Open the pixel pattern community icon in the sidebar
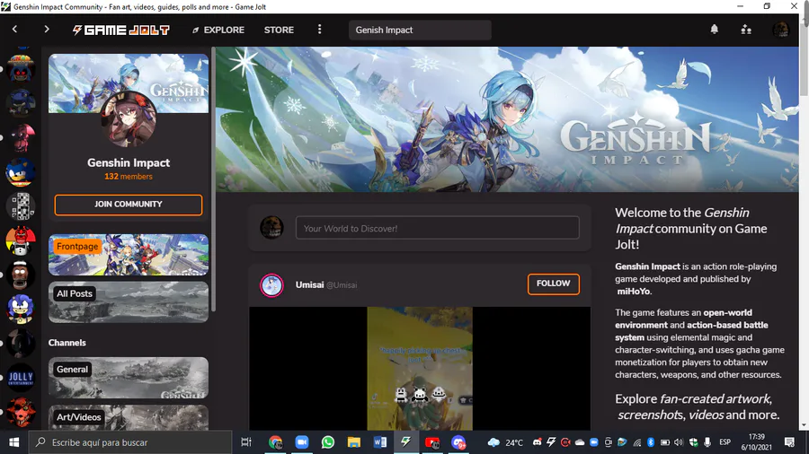Image resolution: width=809 pixels, height=454 pixels. (21, 205)
